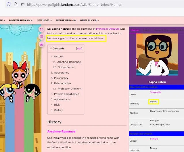
Task: Click the History section heading
Action: click(x=54, y=122)
